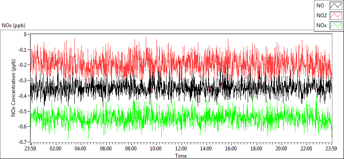
Task: Click the -0.3 Y axis value
Action: pyautogui.click(x=23, y=81)
